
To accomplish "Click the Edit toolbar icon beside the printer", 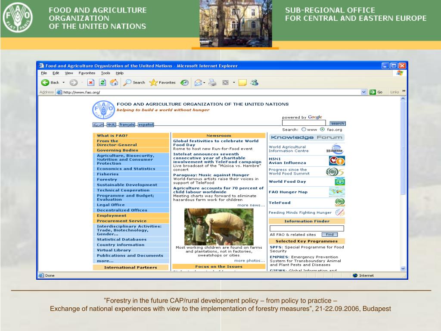I will pyautogui.click(x=225, y=82).
